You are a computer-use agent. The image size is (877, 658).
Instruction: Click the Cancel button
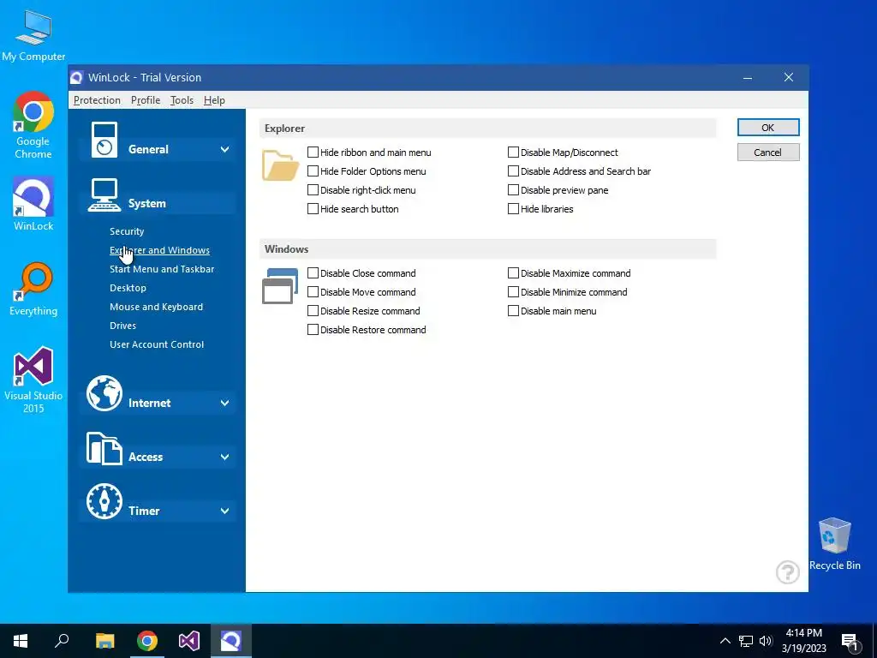[768, 153]
